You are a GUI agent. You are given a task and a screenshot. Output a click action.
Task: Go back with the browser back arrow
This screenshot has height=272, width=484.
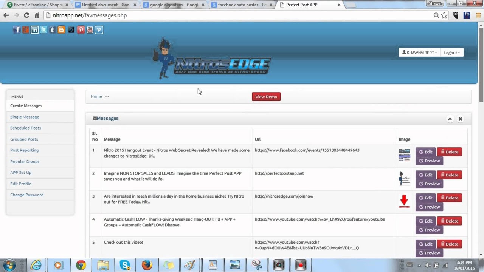pos(6,15)
